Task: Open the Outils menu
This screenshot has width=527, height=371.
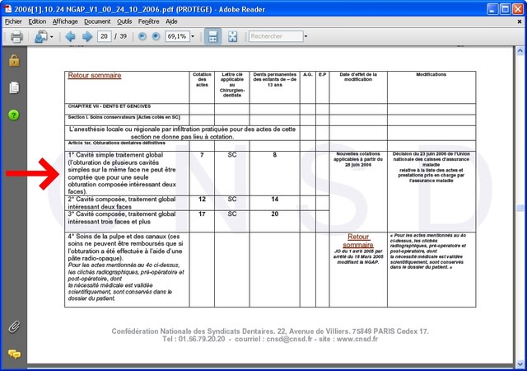Action: 124,21
